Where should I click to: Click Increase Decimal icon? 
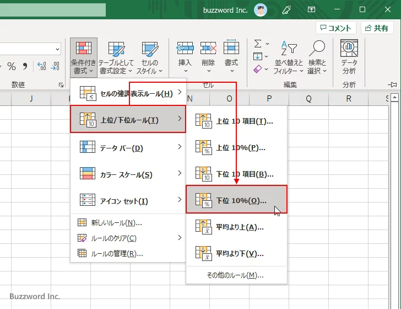pos(42,66)
